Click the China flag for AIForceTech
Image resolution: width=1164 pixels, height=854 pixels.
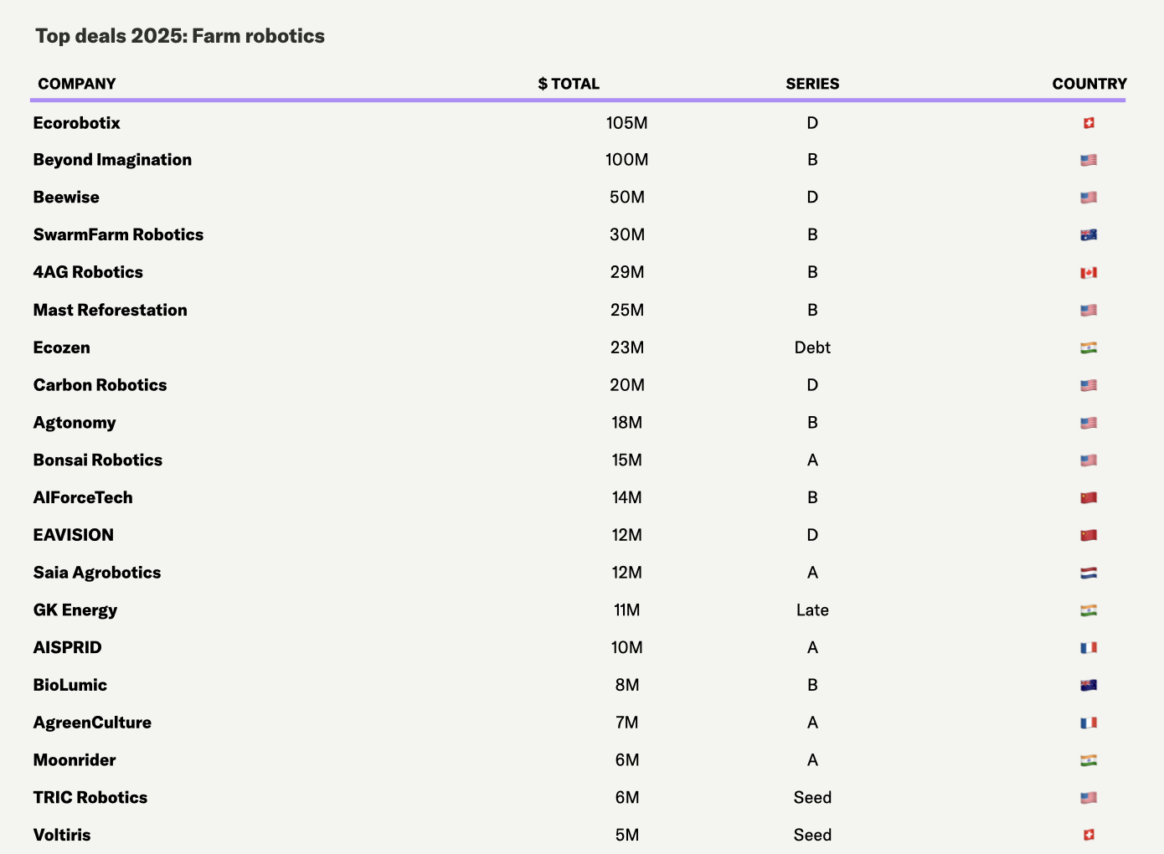[1089, 498]
